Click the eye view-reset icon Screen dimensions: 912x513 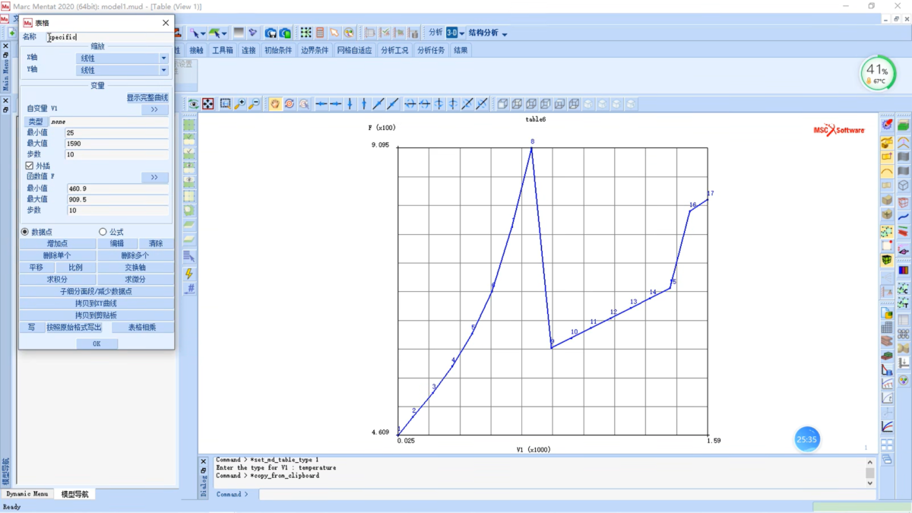click(194, 103)
